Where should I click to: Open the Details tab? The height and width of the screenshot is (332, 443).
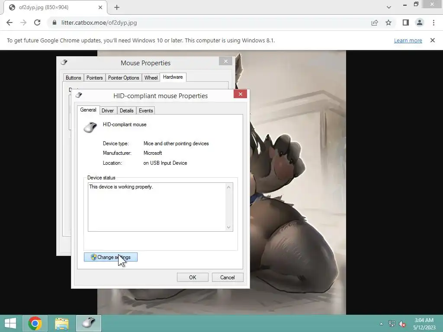(x=127, y=111)
